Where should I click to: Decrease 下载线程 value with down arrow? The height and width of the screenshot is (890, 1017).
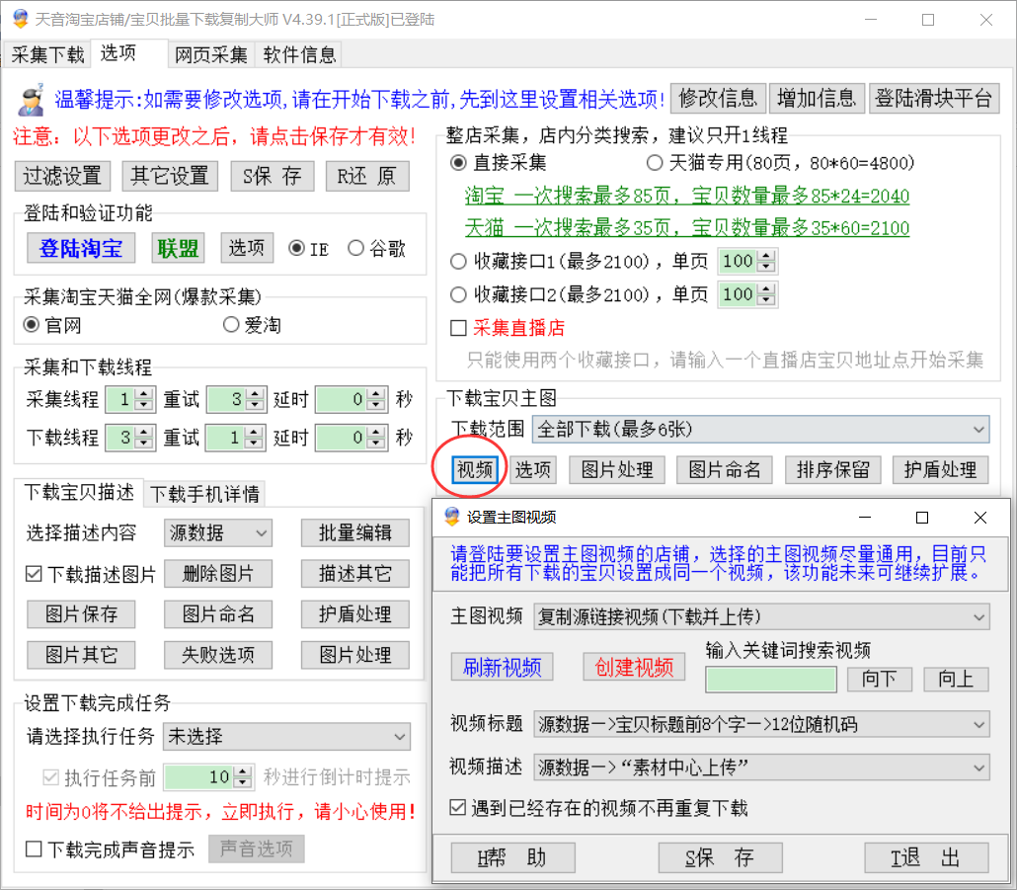[x=145, y=443]
